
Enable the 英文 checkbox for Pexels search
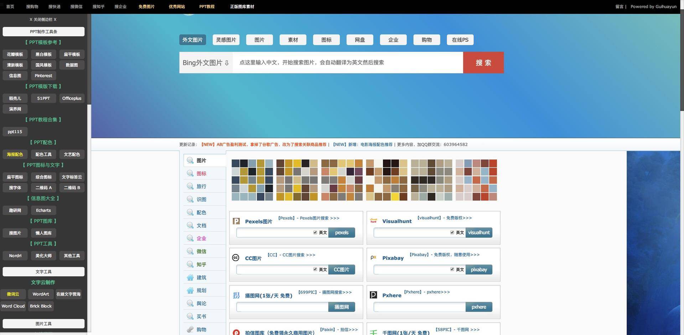pos(315,232)
